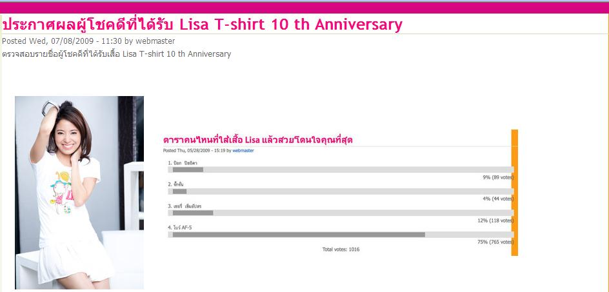Click the 12% poll result bar

tap(341, 213)
